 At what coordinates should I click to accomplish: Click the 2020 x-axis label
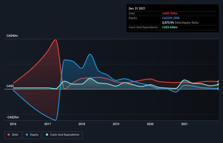(150, 124)
